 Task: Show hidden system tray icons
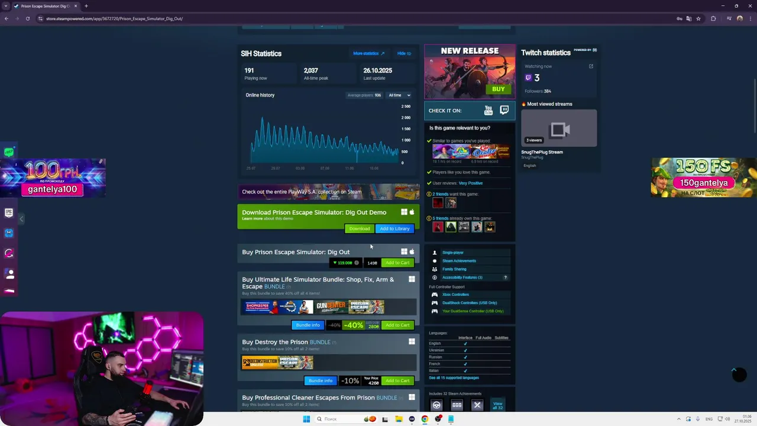tap(678, 419)
